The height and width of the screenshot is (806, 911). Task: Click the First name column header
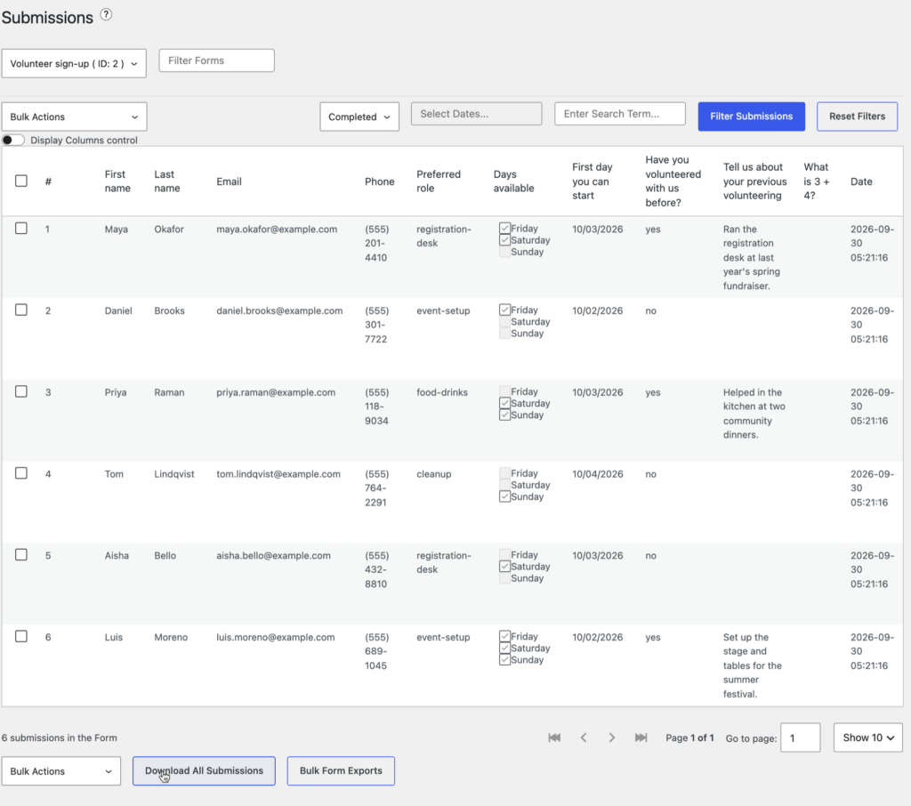117,181
